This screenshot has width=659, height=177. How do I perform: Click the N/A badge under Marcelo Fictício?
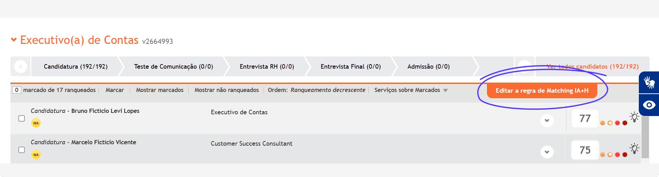pyautogui.click(x=36, y=154)
